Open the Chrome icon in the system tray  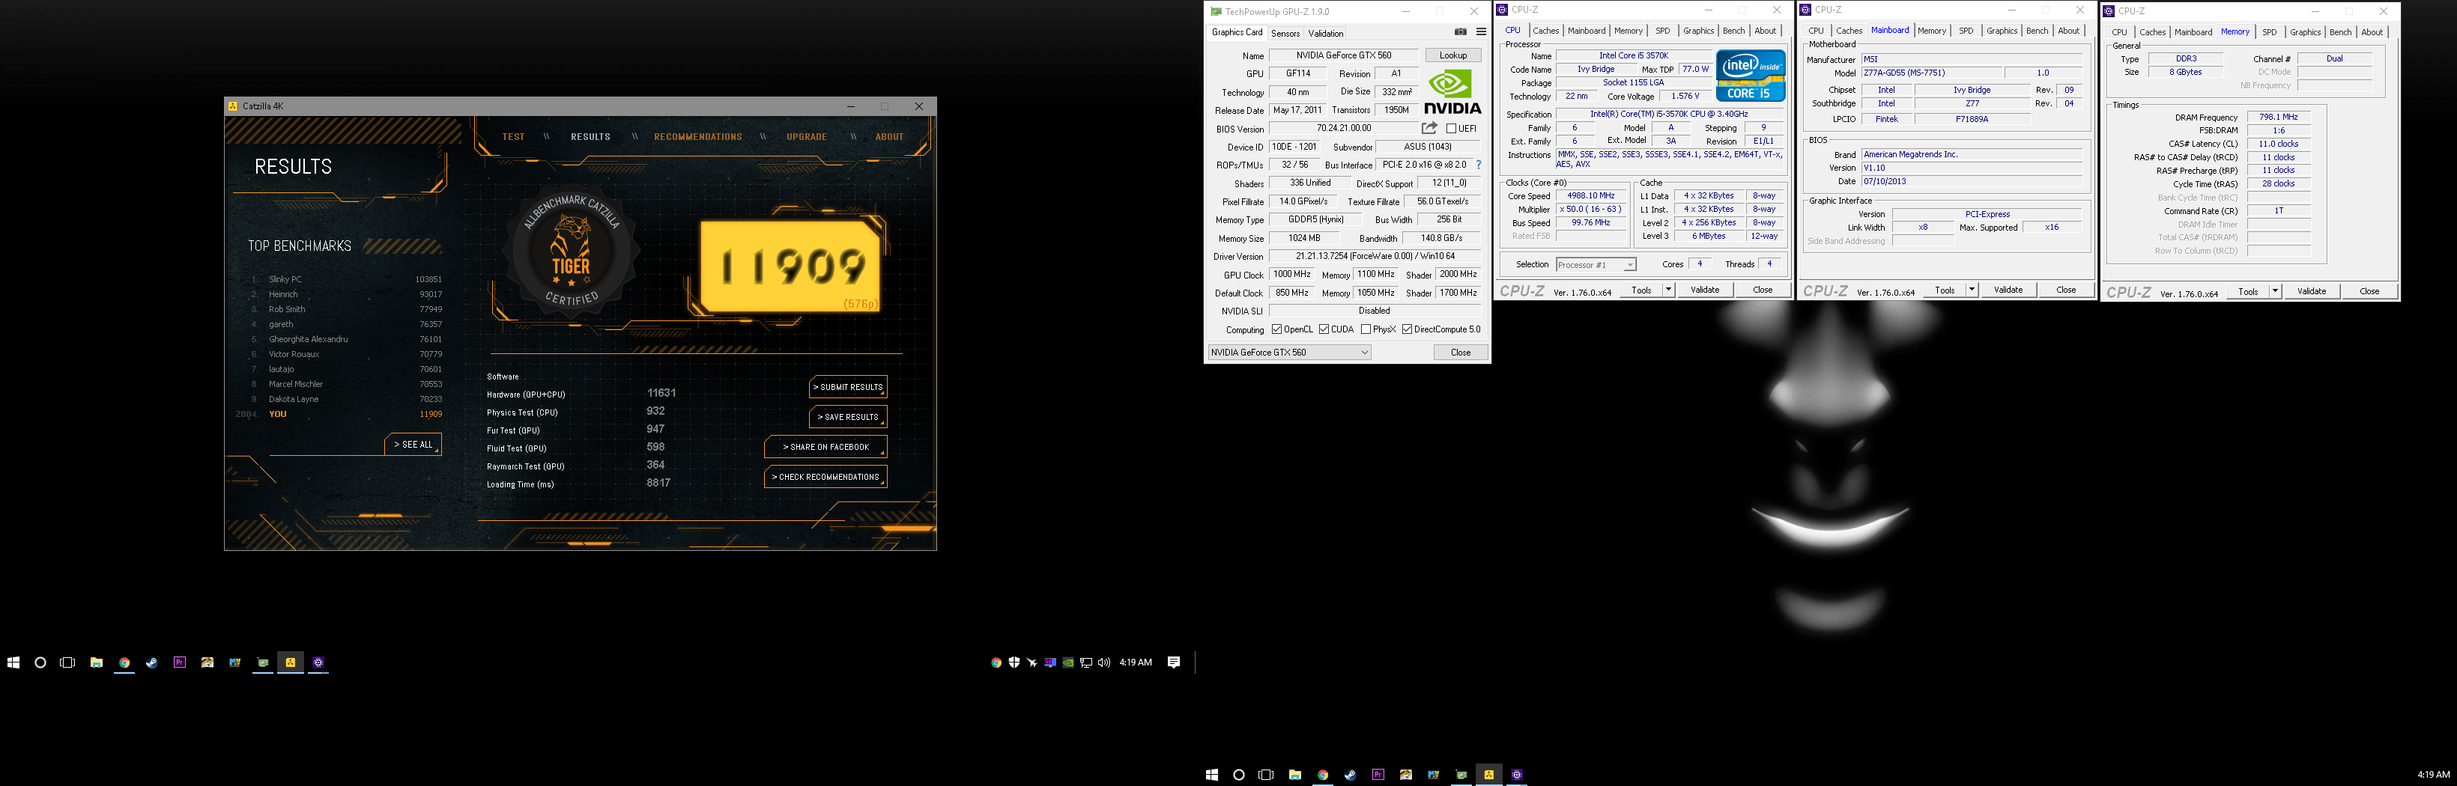[996, 662]
